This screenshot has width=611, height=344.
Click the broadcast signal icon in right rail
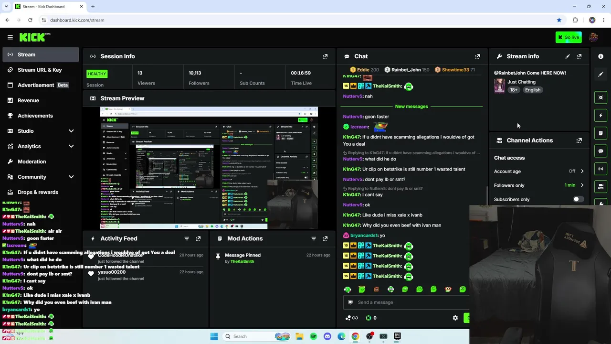600,169
